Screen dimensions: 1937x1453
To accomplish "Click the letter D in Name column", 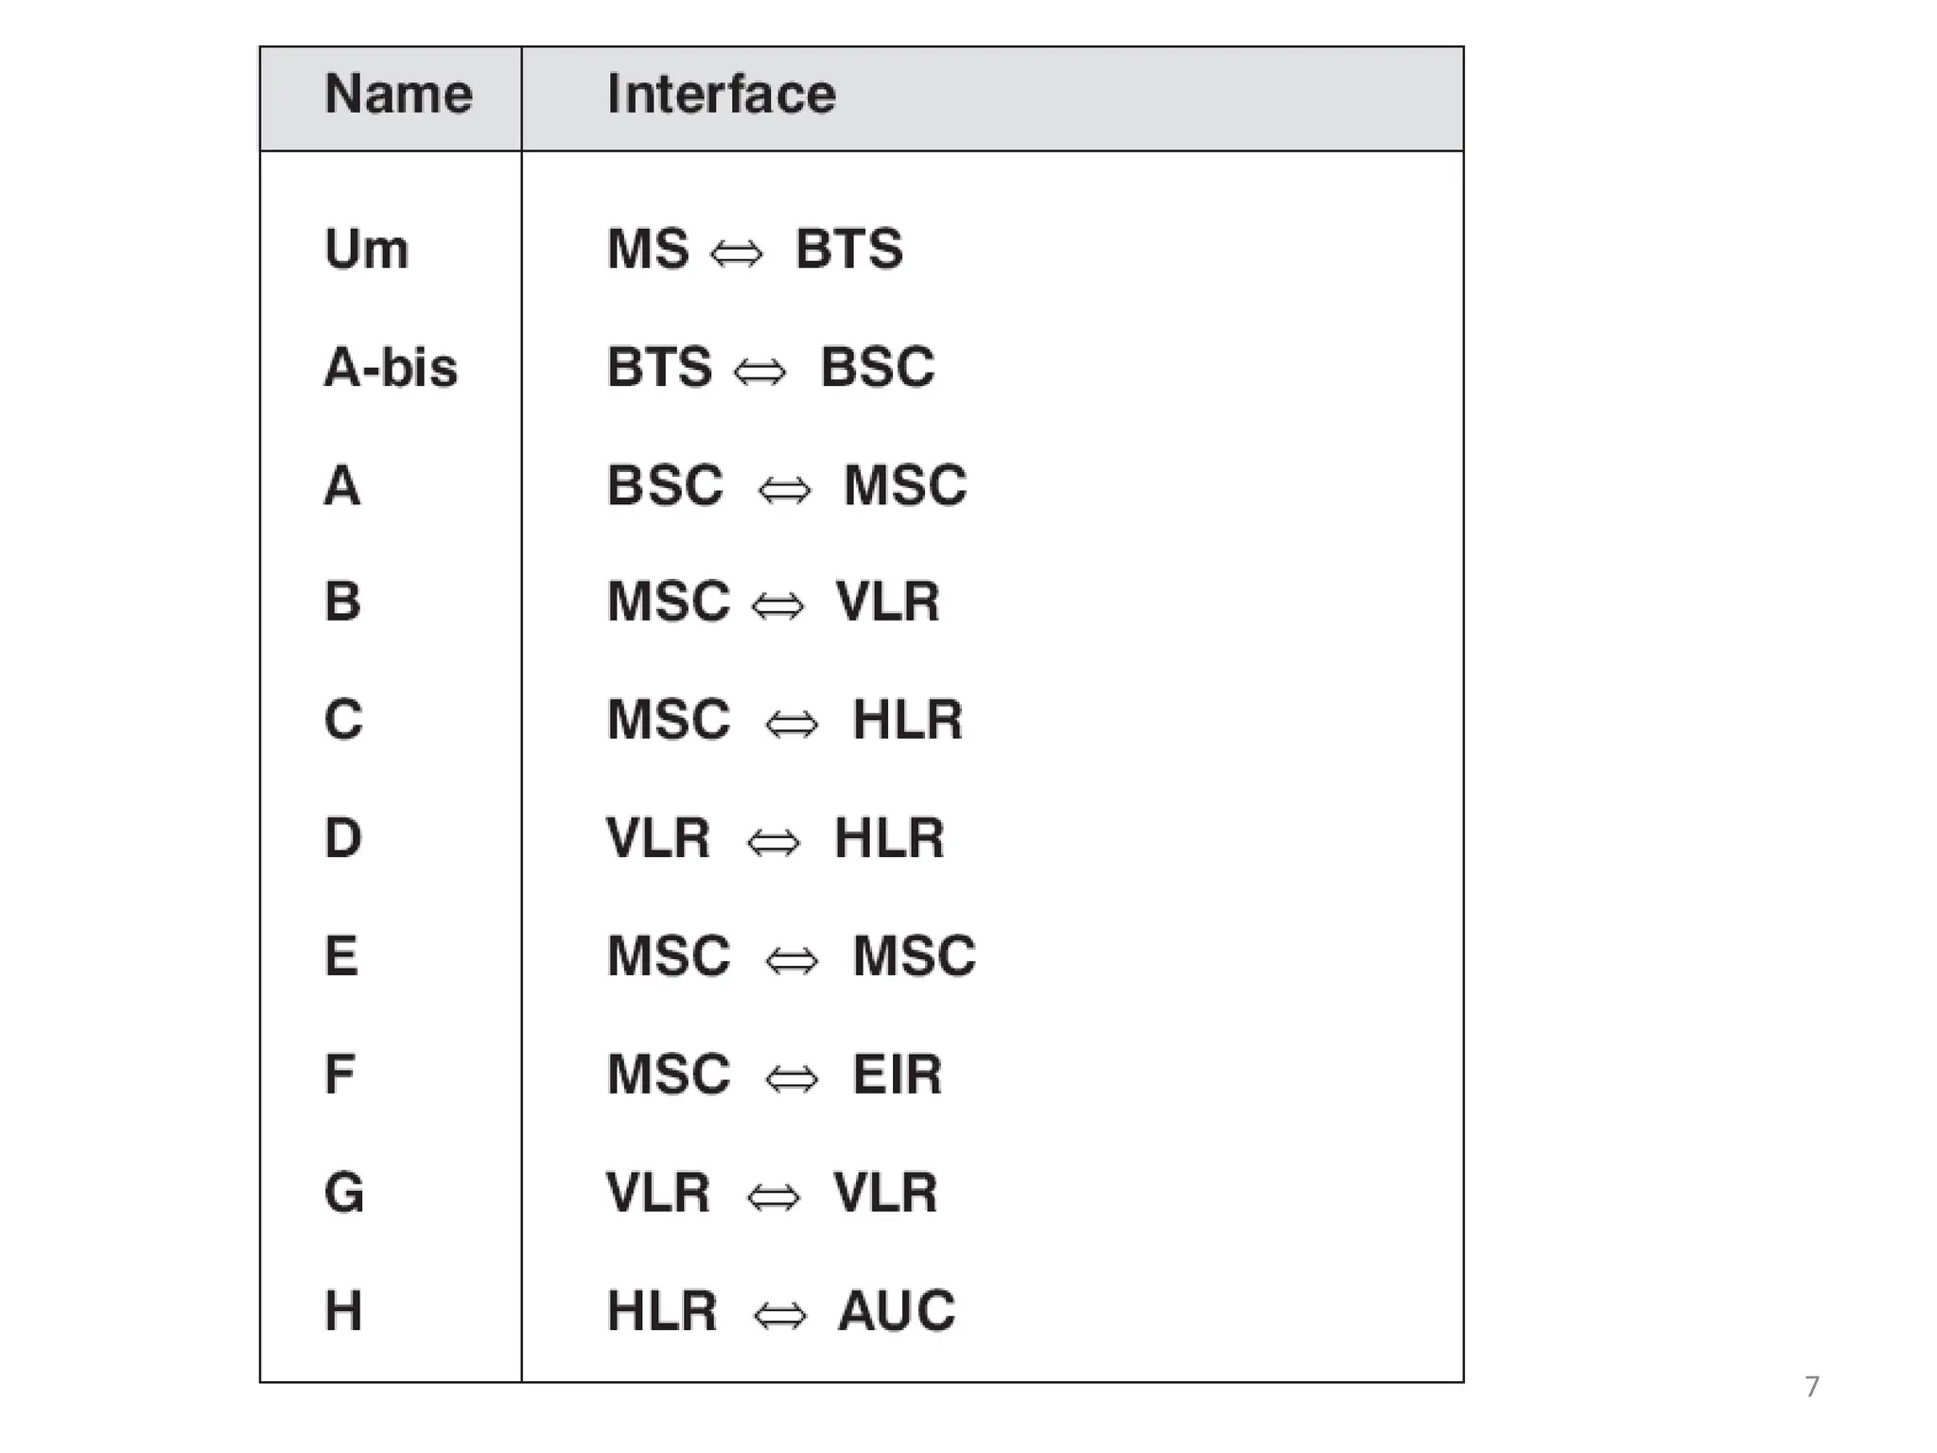I will pos(342,838).
